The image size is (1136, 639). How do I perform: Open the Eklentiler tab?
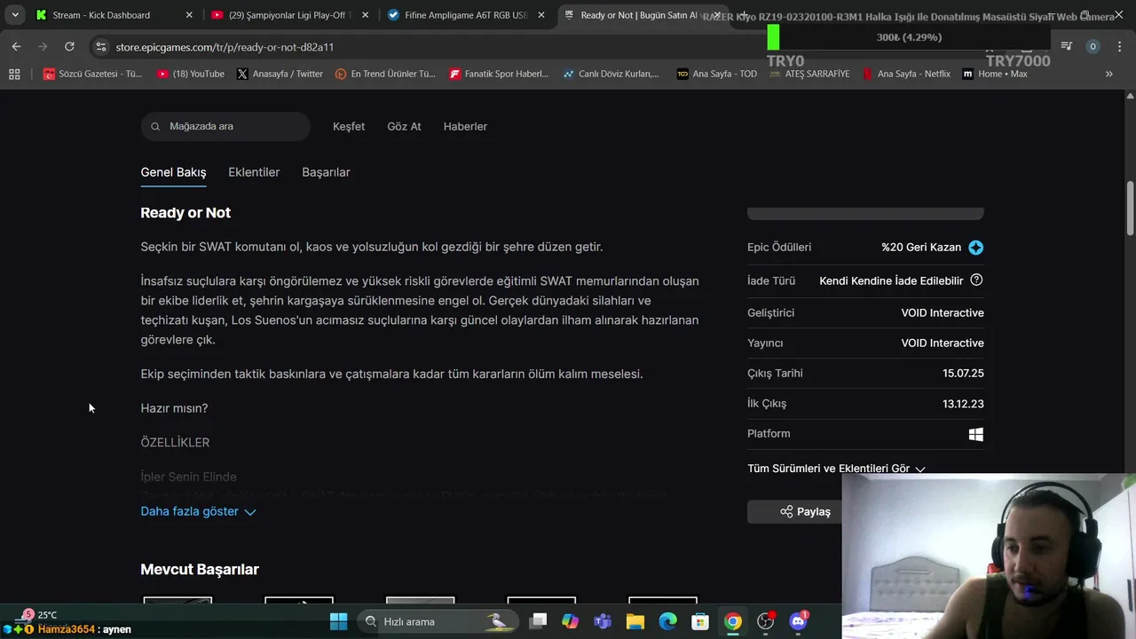point(254,172)
